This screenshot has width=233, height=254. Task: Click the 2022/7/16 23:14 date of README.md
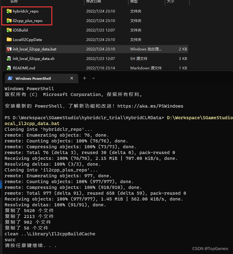(x=101, y=68)
